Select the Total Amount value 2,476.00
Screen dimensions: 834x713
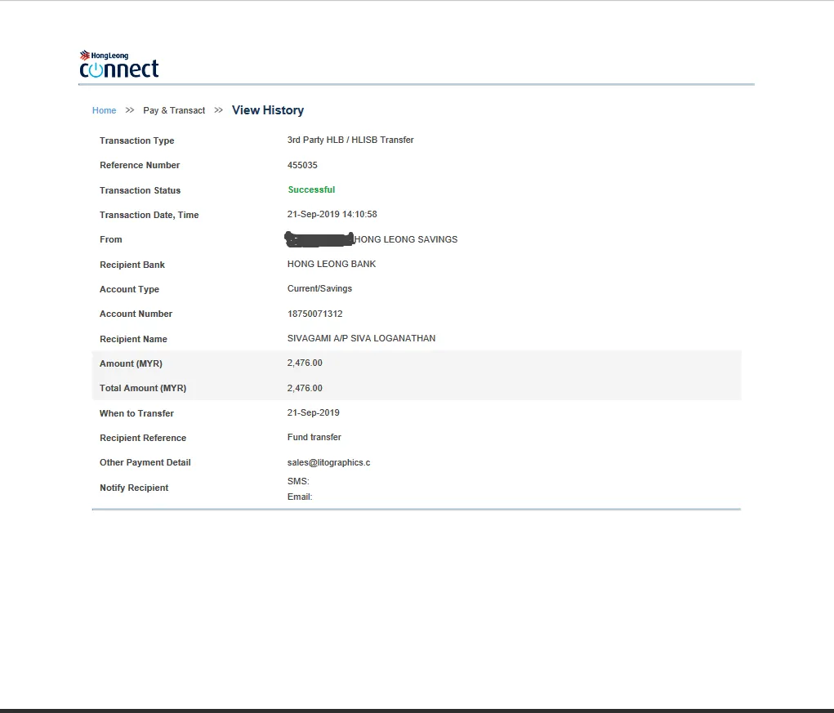[x=305, y=388]
